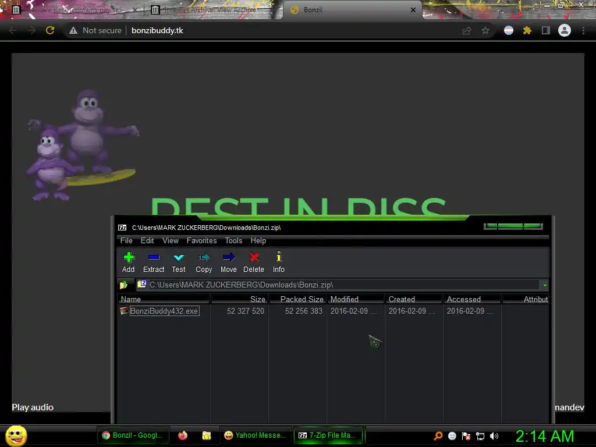Click the 2:14 AM taskbar clock
Screen dimensions: 596x447
[545, 436]
